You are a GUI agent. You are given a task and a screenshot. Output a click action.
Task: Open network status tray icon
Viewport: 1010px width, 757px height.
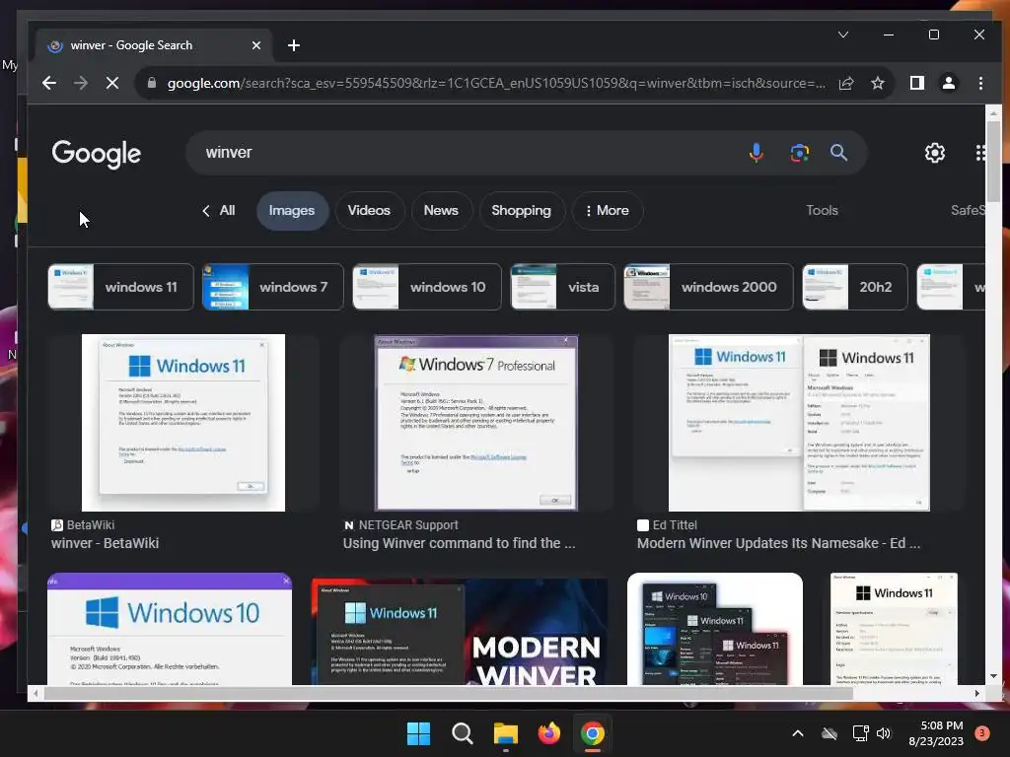(x=860, y=733)
